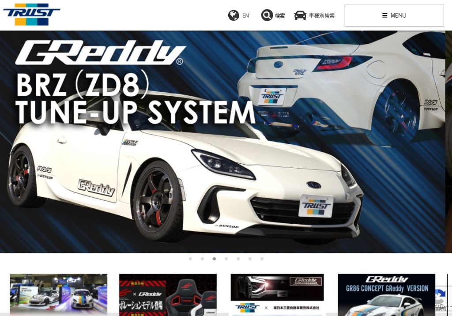The height and width of the screenshot is (316, 452).
Task: Click the magnifying glass search icon
Action: point(267,15)
